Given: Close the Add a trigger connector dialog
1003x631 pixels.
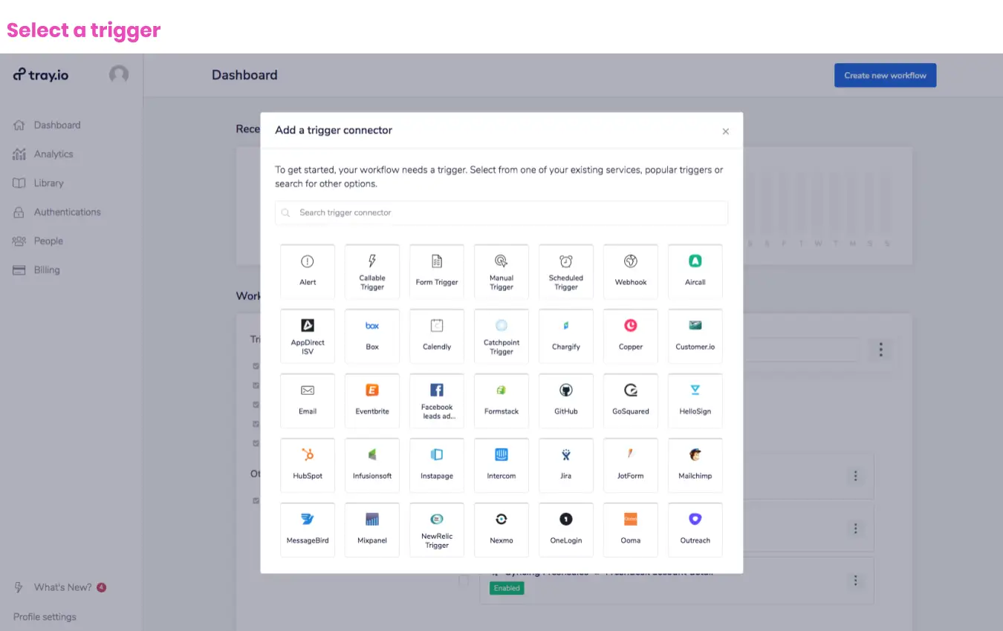Looking at the screenshot, I should click(x=726, y=131).
